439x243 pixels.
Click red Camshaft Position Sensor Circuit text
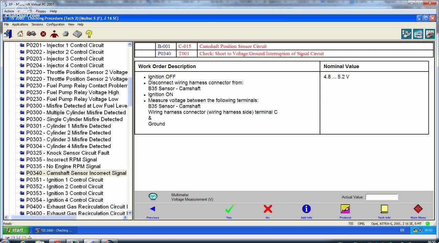point(233,46)
